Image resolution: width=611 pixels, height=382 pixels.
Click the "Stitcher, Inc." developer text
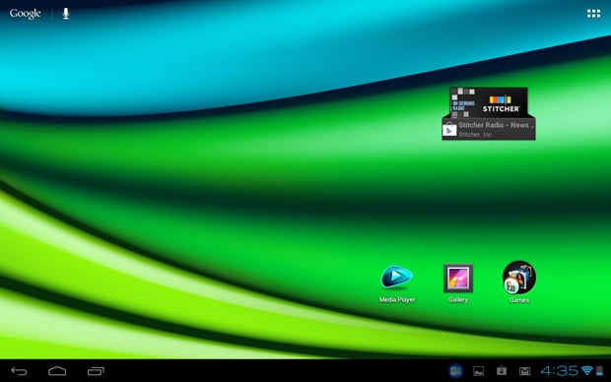475,134
